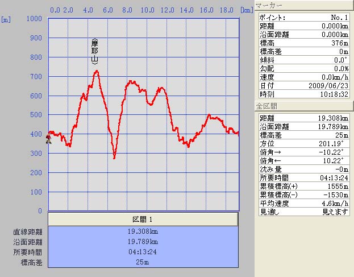Viewport: 354px width, 277px height.
Task: Click the [km] unit label
Action: point(247,10)
